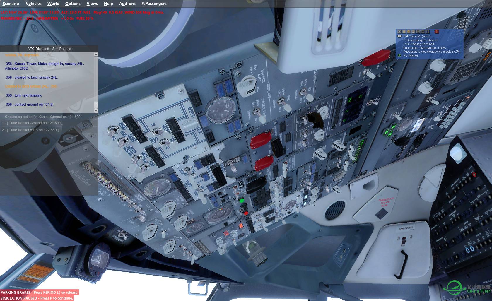Open the Options menu
The height and width of the screenshot is (301, 492).
(x=73, y=4)
